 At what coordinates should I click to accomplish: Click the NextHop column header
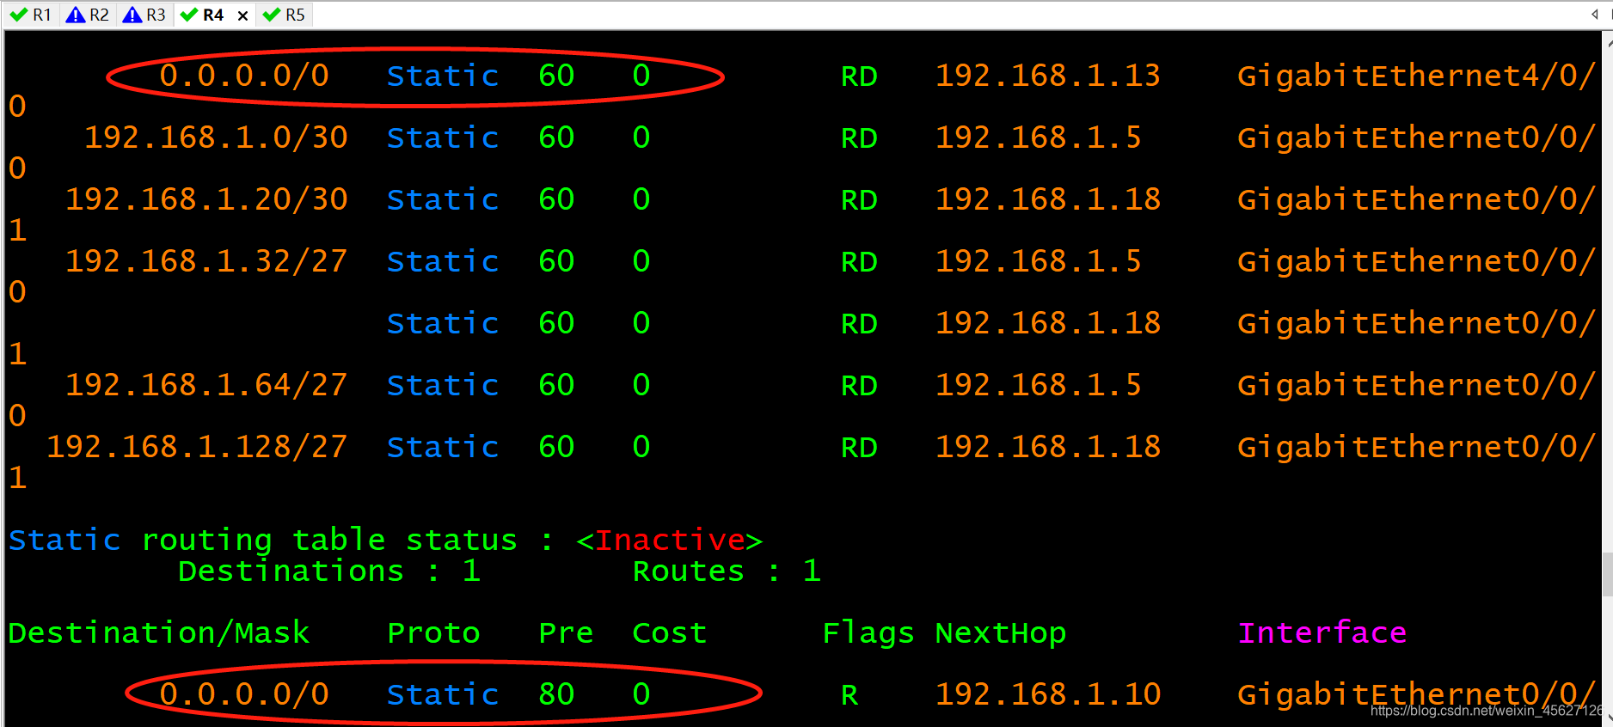[1001, 632]
